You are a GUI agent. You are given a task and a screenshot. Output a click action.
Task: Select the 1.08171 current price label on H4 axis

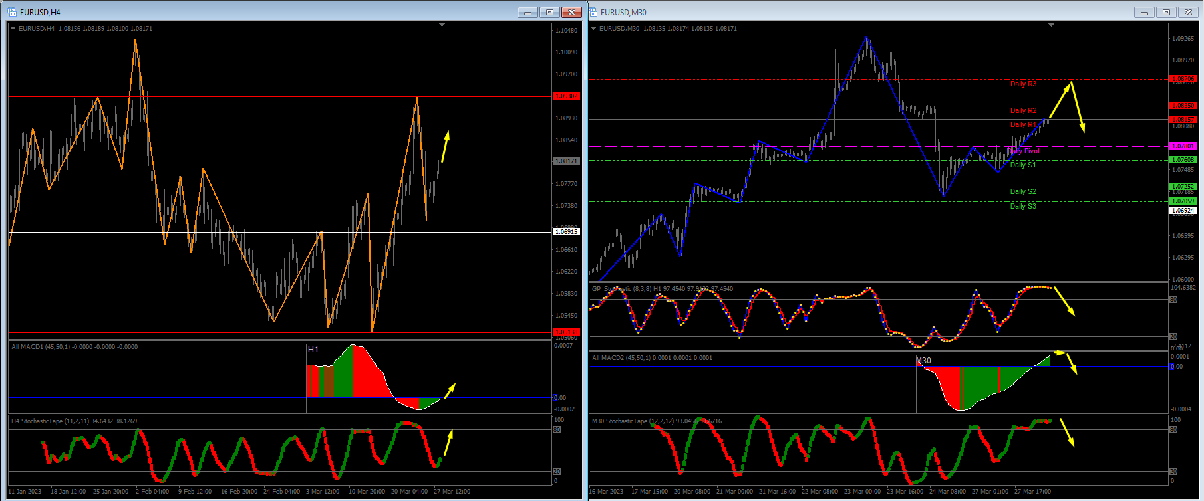pyautogui.click(x=567, y=161)
